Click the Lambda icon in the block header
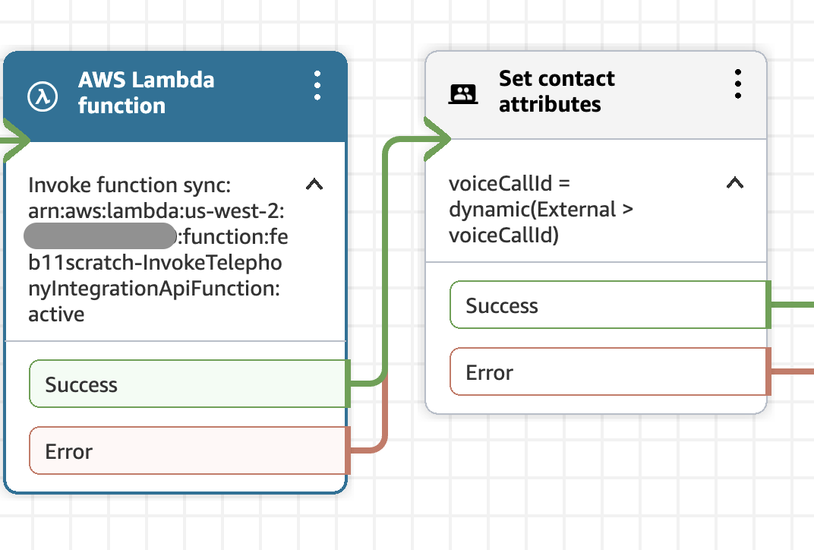The width and height of the screenshot is (814, 550). click(x=44, y=96)
